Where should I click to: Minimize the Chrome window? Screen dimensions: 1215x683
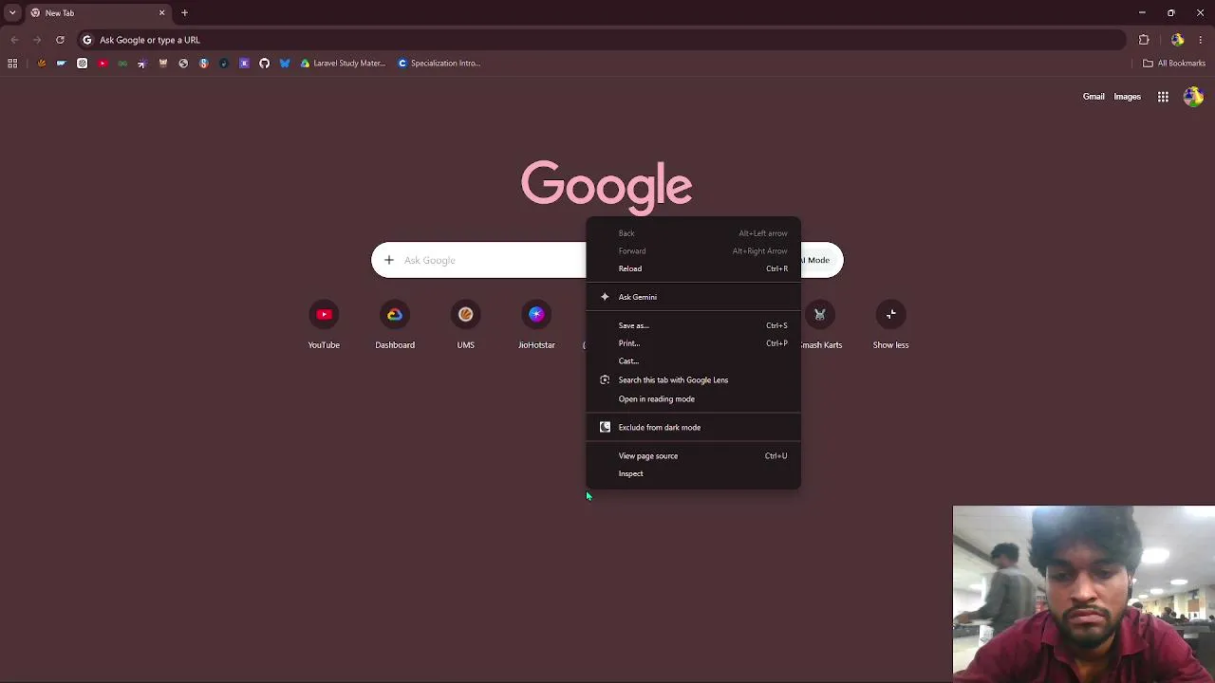1142,12
